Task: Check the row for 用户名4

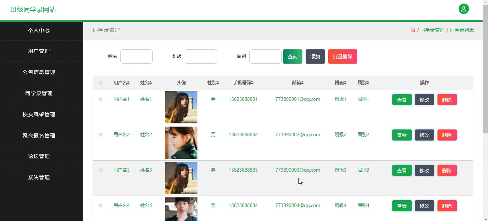Action: (101, 206)
